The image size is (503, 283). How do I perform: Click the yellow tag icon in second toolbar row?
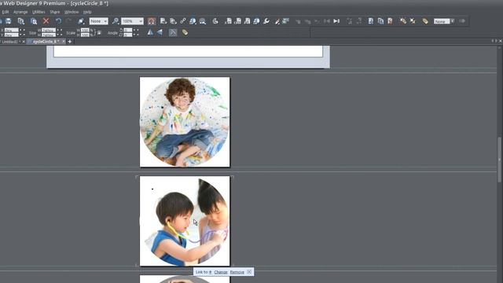(185, 32)
